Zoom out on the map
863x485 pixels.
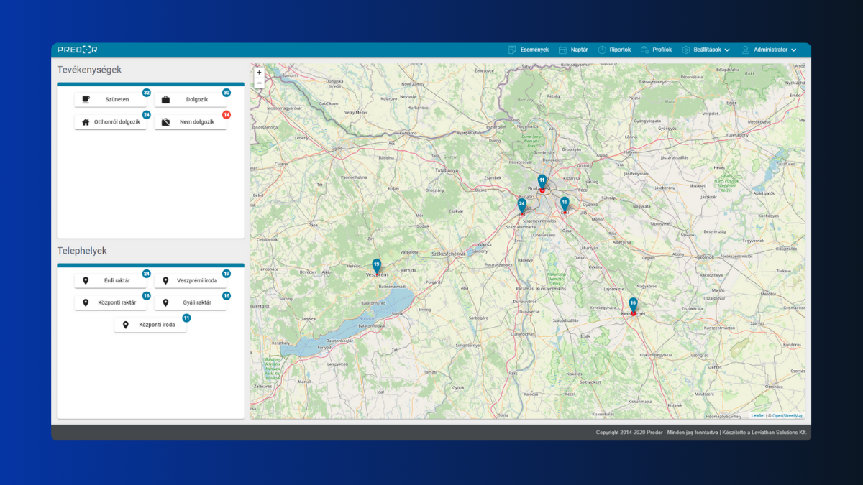[259, 83]
